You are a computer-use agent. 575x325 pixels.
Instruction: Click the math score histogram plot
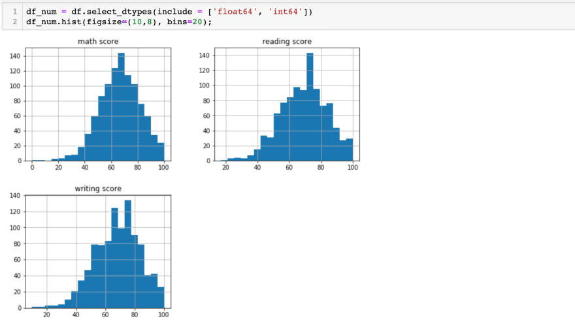pos(98,104)
